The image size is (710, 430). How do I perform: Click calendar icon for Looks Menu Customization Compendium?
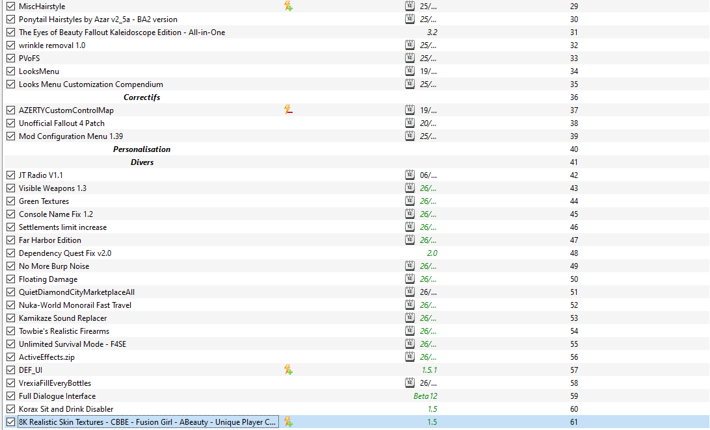pos(410,84)
